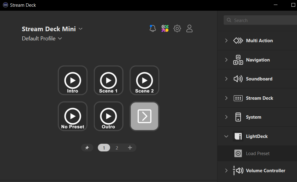Screen dimensions: 297x182
Task: Click the Navigation category icon
Action: pyautogui.click(x=238, y=60)
